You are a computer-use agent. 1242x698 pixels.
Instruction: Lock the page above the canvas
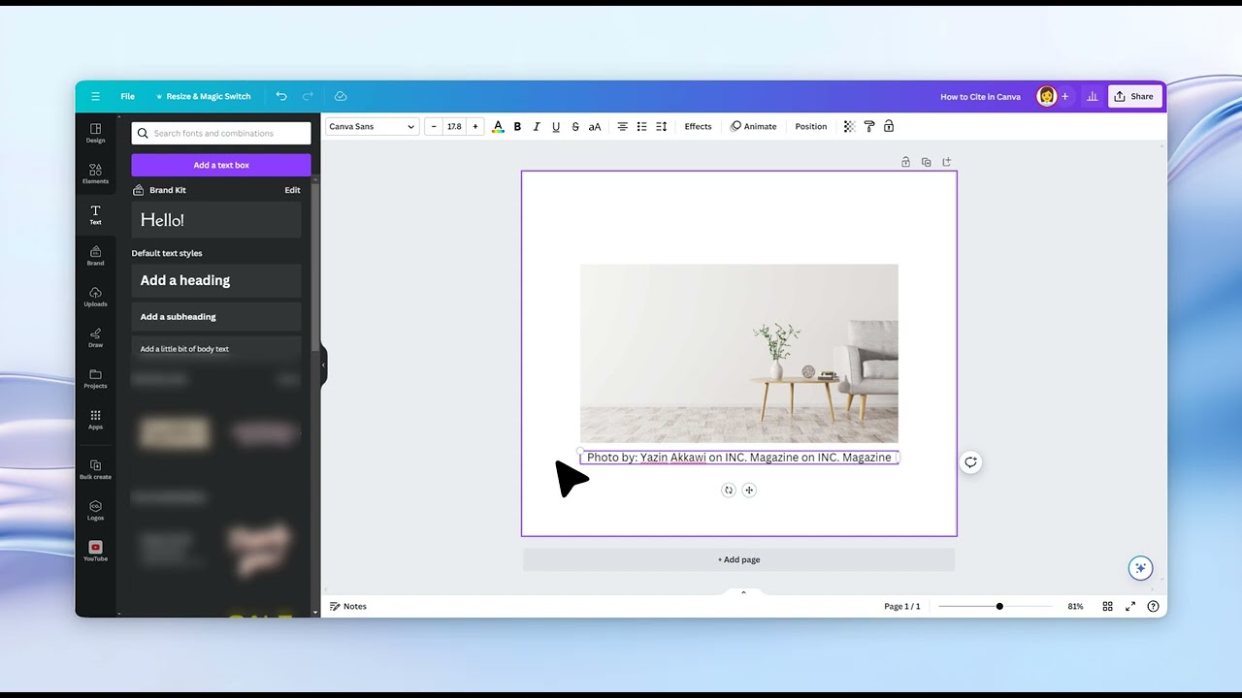pyautogui.click(x=905, y=162)
